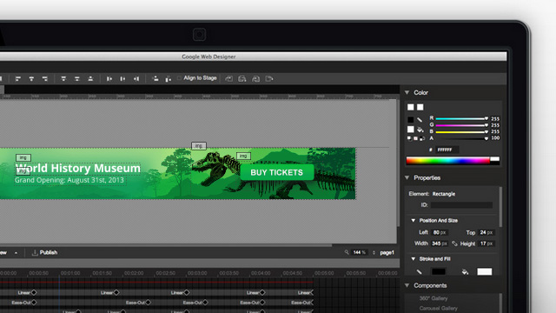Open the black stroke swatch under Stroke and Fill

439,272
